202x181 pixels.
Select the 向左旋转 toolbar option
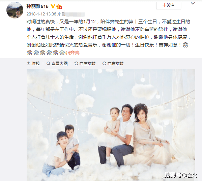coord(85,64)
